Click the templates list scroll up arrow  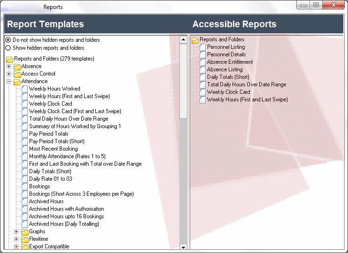(183, 40)
